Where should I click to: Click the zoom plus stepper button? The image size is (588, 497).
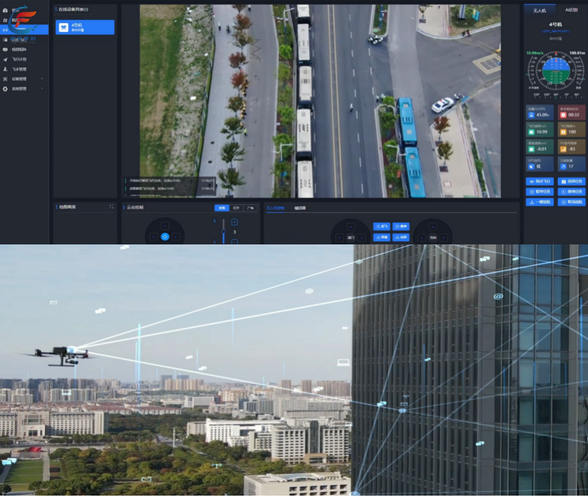[x=234, y=222]
